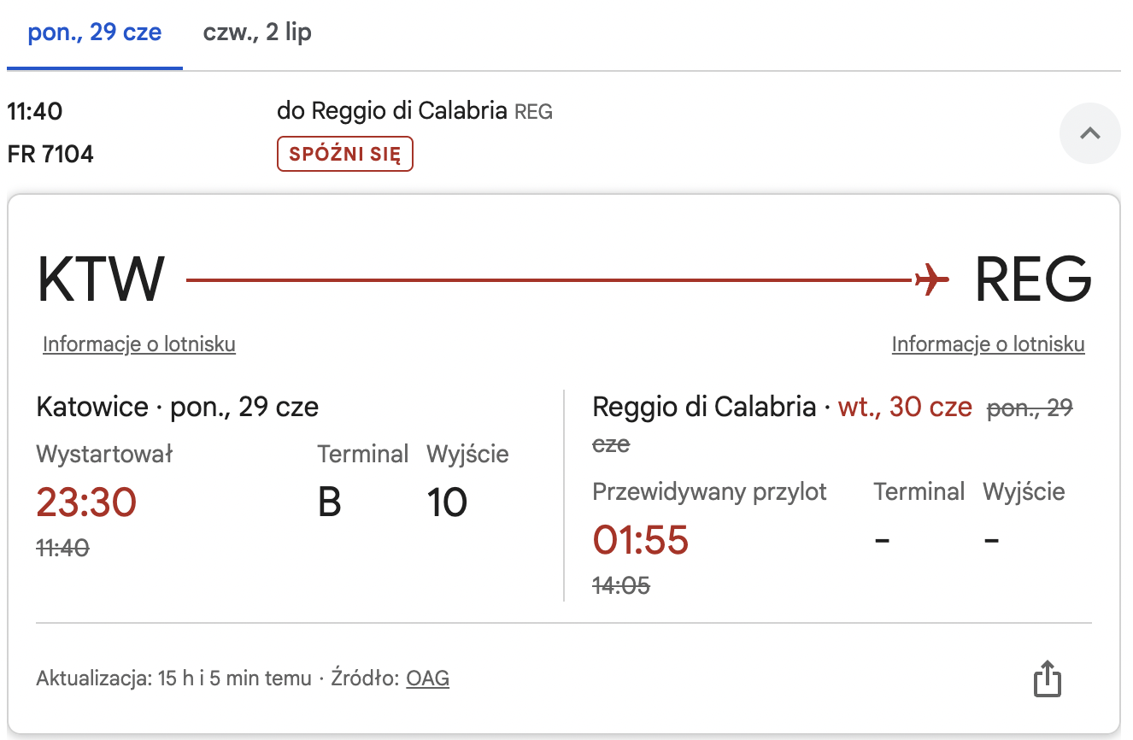Open REG Informacje o lotnisku link

click(x=989, y=344)
